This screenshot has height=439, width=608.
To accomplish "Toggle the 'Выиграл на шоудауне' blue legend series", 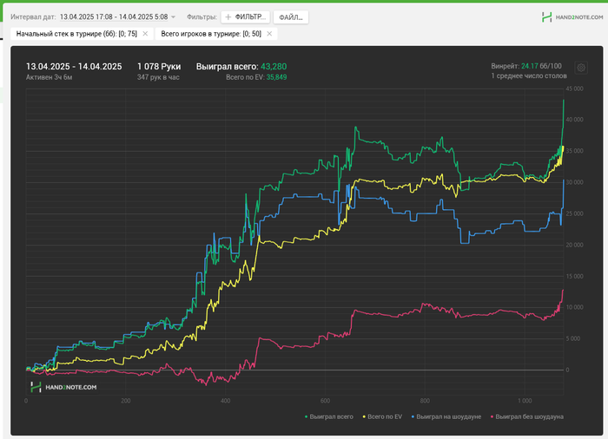I will pos(446,416).
